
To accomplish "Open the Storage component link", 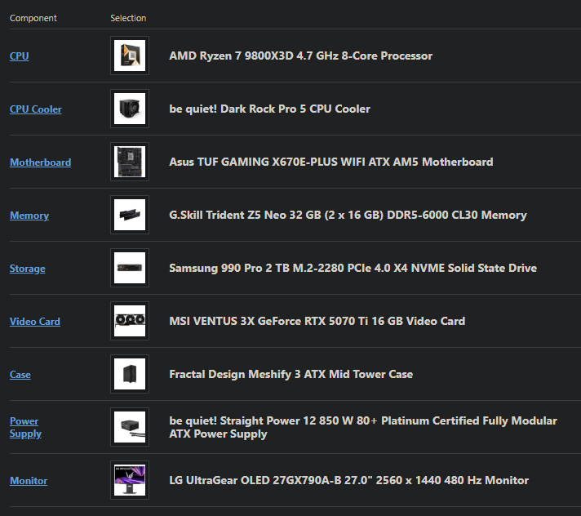I will point(28,269).
